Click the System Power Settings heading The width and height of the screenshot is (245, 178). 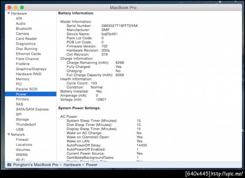coord(79,108)
